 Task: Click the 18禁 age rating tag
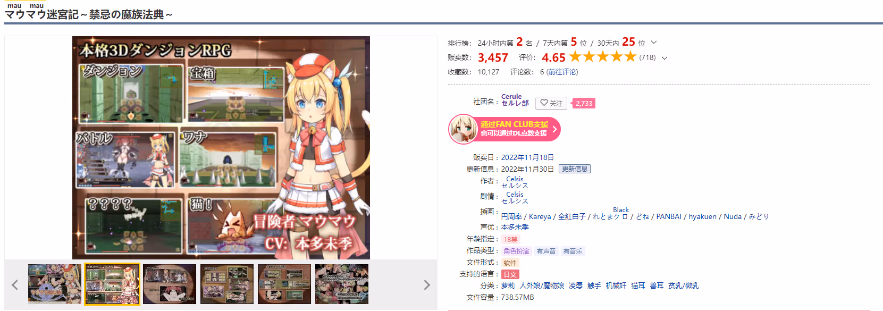tap(510, 239)
